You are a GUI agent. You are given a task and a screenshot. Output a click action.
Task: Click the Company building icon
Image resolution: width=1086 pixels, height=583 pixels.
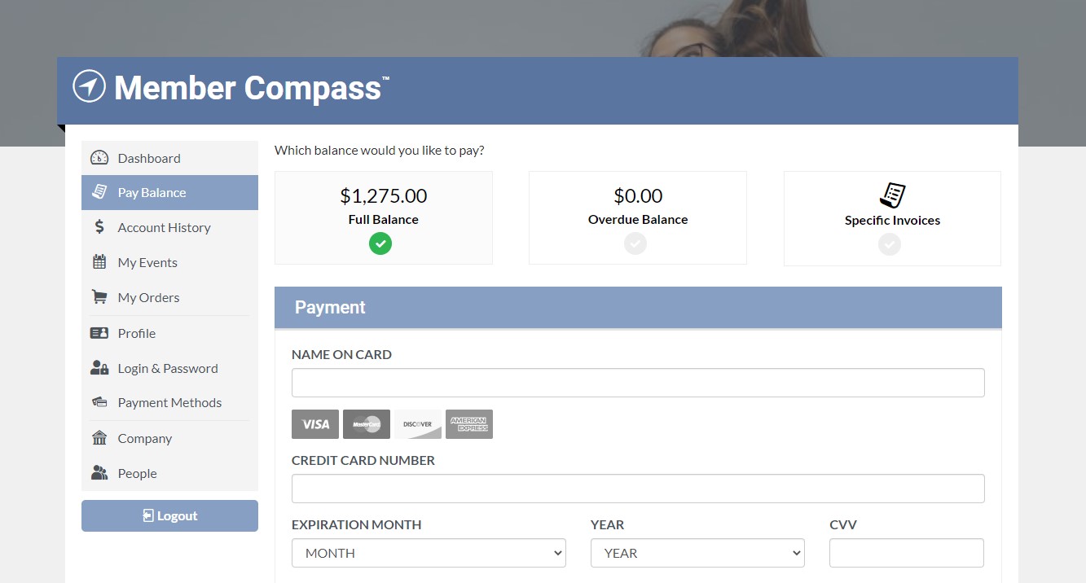click(x=99, y=438)
